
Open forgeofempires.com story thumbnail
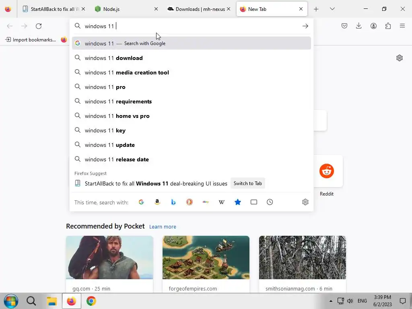pyautogui.click(x=206, y=257)
